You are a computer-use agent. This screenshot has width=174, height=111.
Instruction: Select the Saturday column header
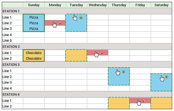(161, 5)
